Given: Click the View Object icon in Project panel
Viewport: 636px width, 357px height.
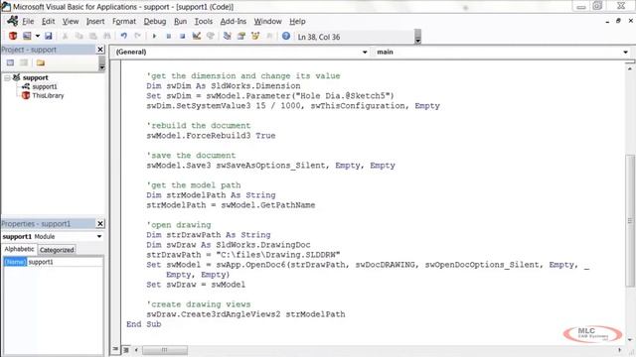Looking at the screenshot, I should [x=24, y=62].
